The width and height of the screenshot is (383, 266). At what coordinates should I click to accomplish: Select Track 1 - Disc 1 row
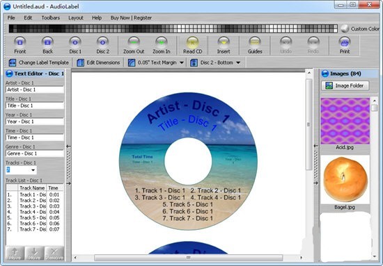coord(35,194)
